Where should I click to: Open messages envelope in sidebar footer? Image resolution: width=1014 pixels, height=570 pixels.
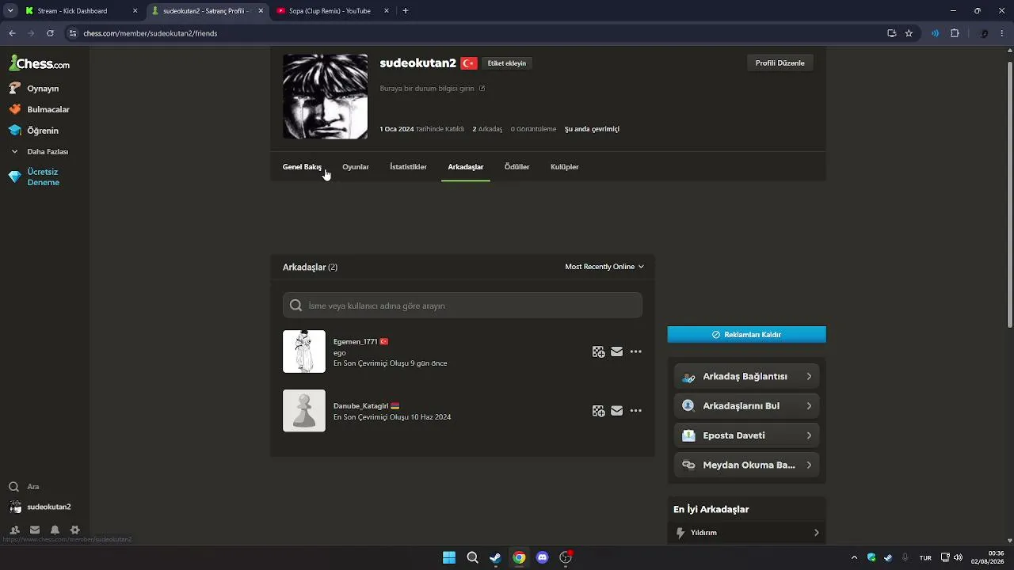coord(35,530)
